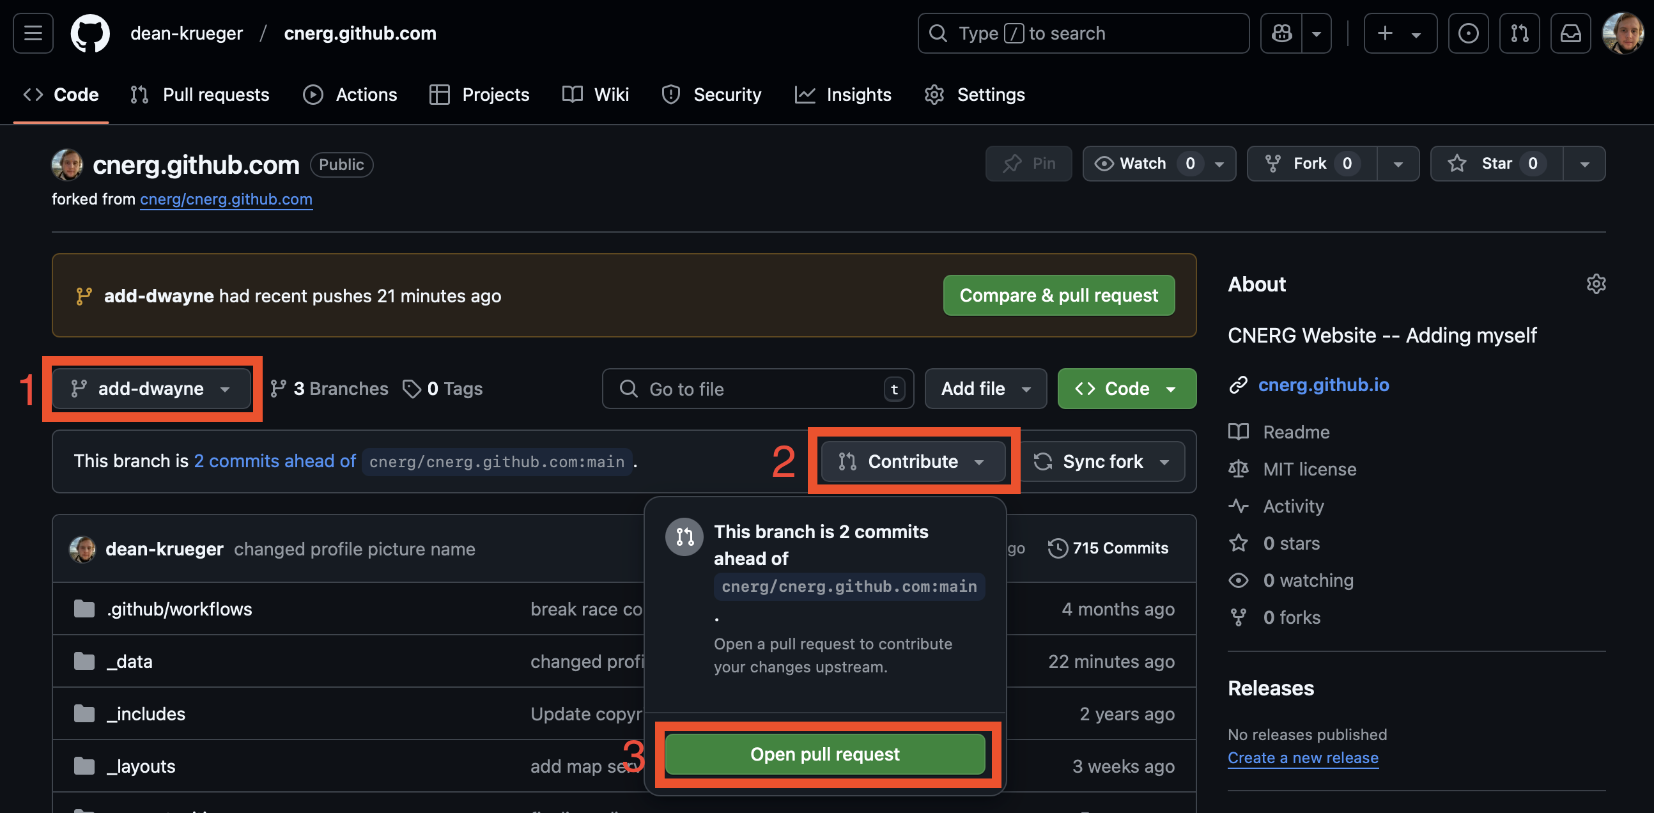Image resolution: width=1654 pixels, height=813 pixels.
Task: View the 0 Tags link
Action: 442,389
